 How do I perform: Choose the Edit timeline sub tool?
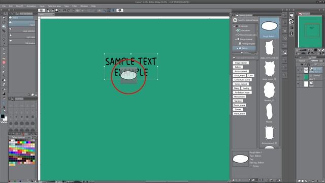tap(22, 42)
